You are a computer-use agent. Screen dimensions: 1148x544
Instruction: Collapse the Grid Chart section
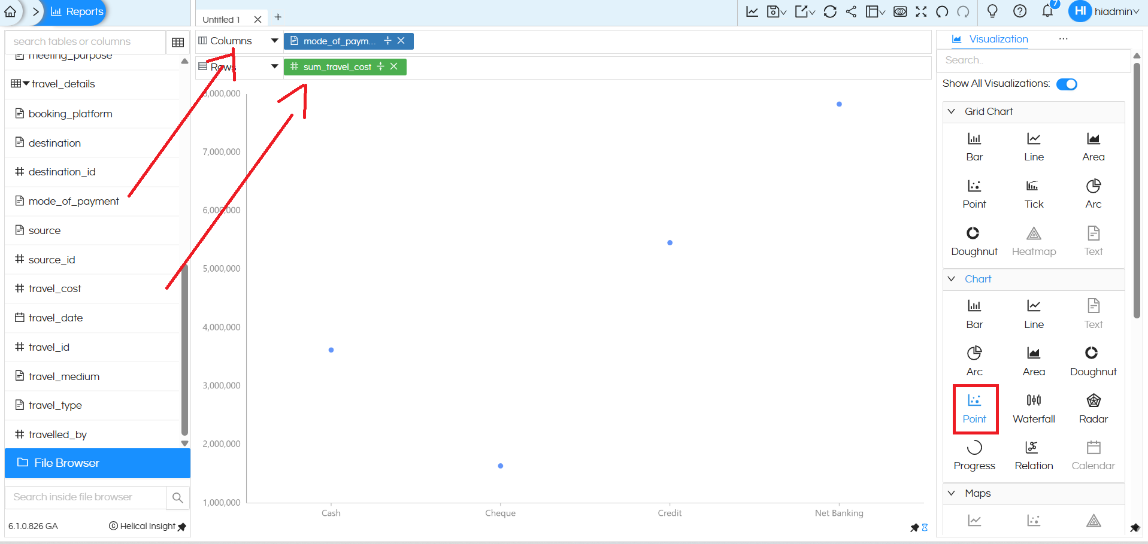952,111
